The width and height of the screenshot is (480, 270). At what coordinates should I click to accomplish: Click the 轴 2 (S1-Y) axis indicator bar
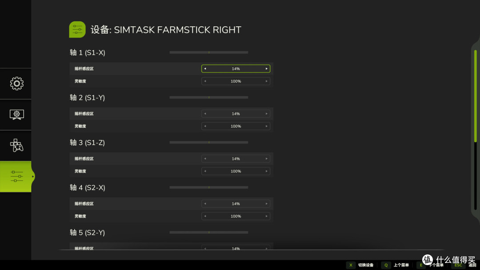[209, 97]
